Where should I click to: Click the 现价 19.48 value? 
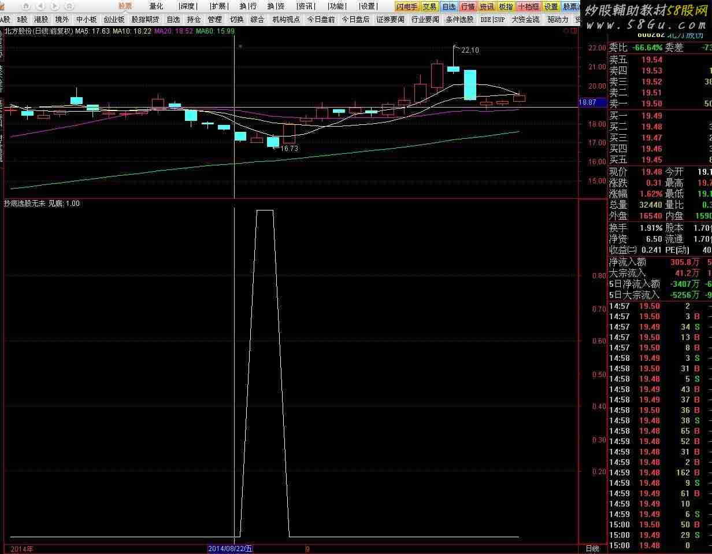pos(651,172)
